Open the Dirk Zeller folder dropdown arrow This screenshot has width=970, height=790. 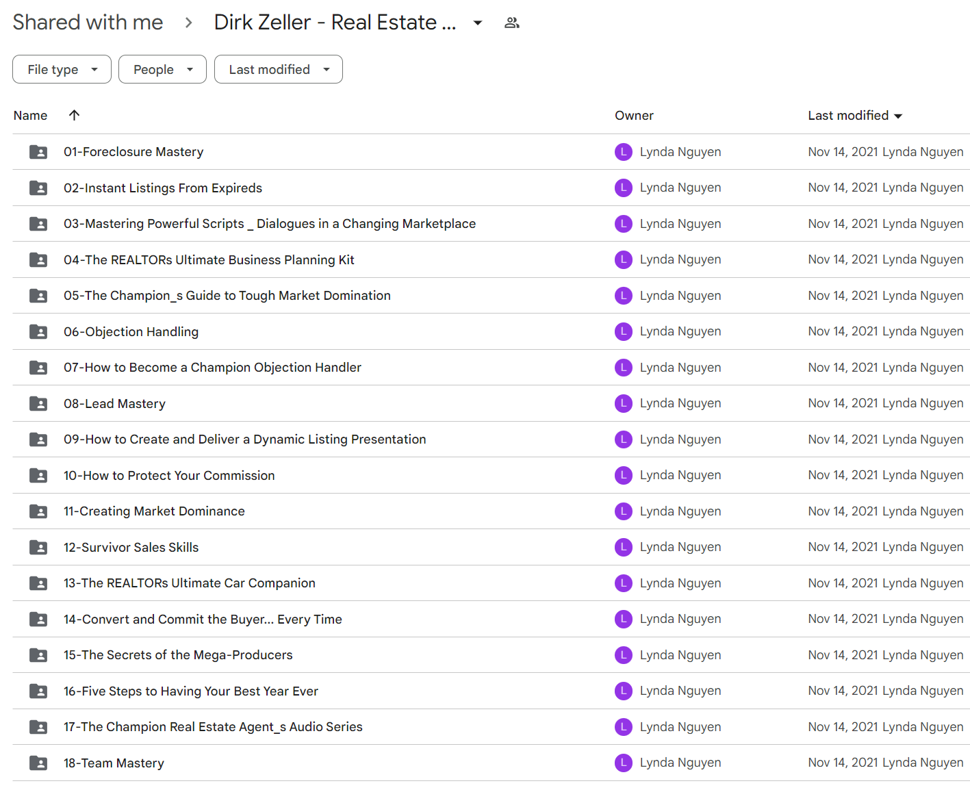tap(478, 23)
